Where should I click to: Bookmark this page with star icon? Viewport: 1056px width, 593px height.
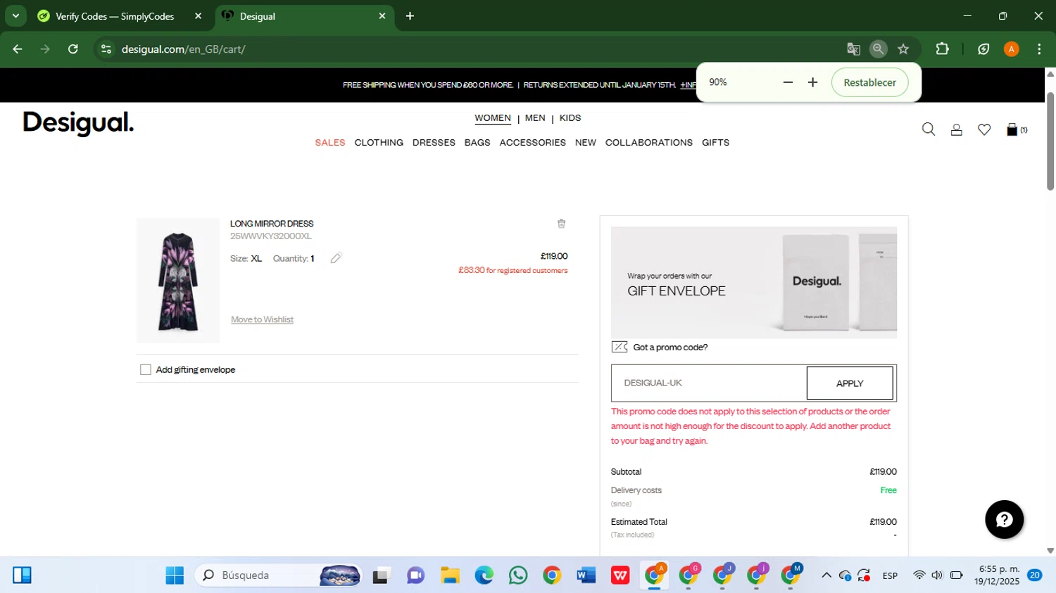(903, 49)
